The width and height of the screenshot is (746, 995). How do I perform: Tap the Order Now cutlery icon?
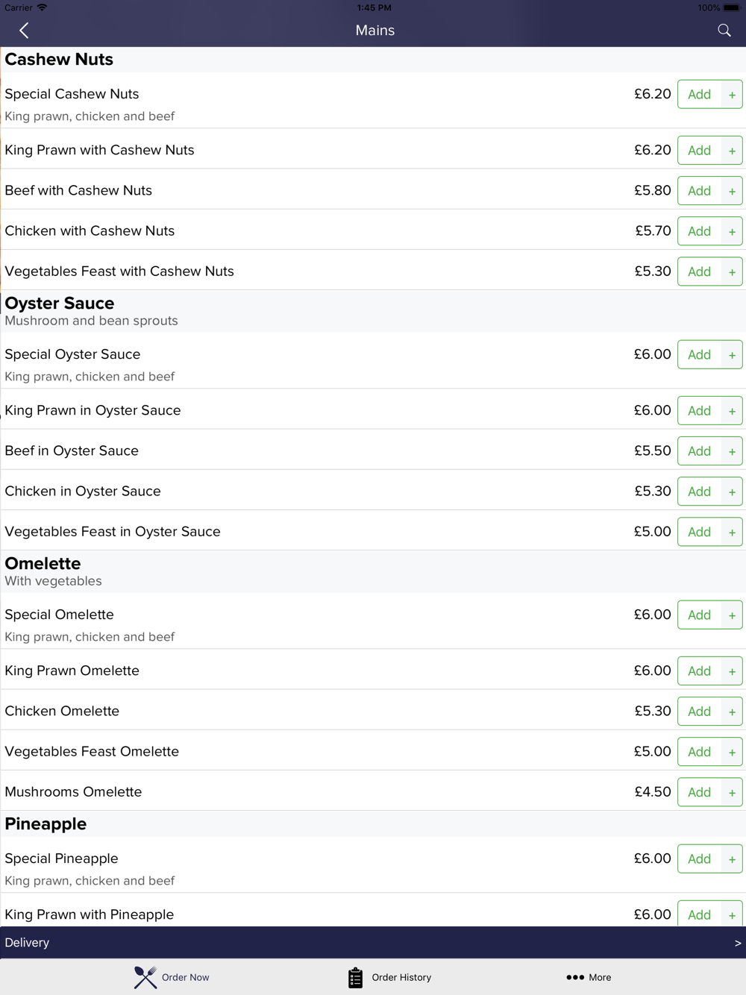(x=145, y=977)
